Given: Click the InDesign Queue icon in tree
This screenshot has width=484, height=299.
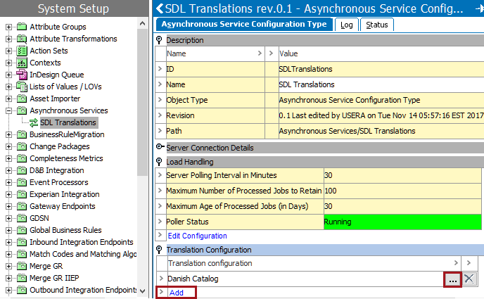Looking at the screenshot, I should click(22, 75).
